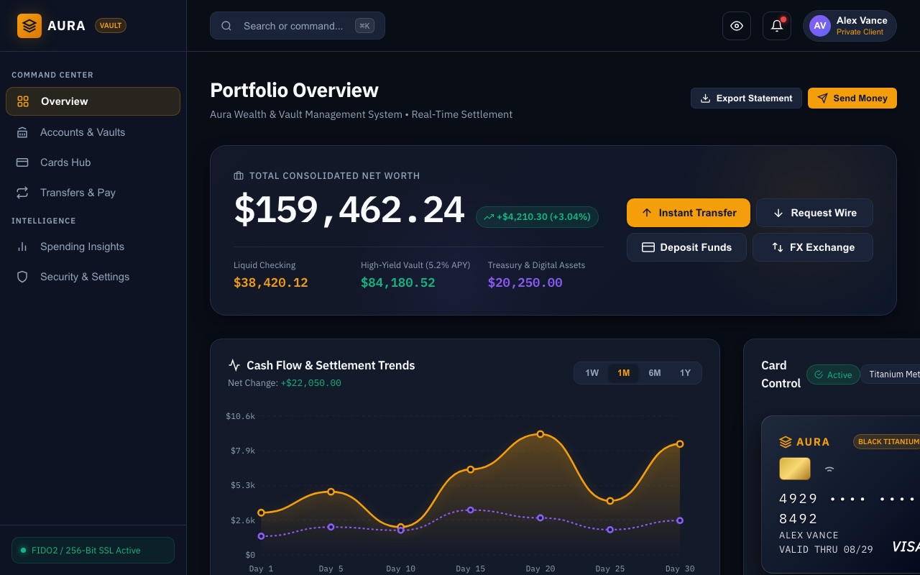Navigate to Transfers & Pay
Screen dimensions: 920x575
[x=93, y=193]
